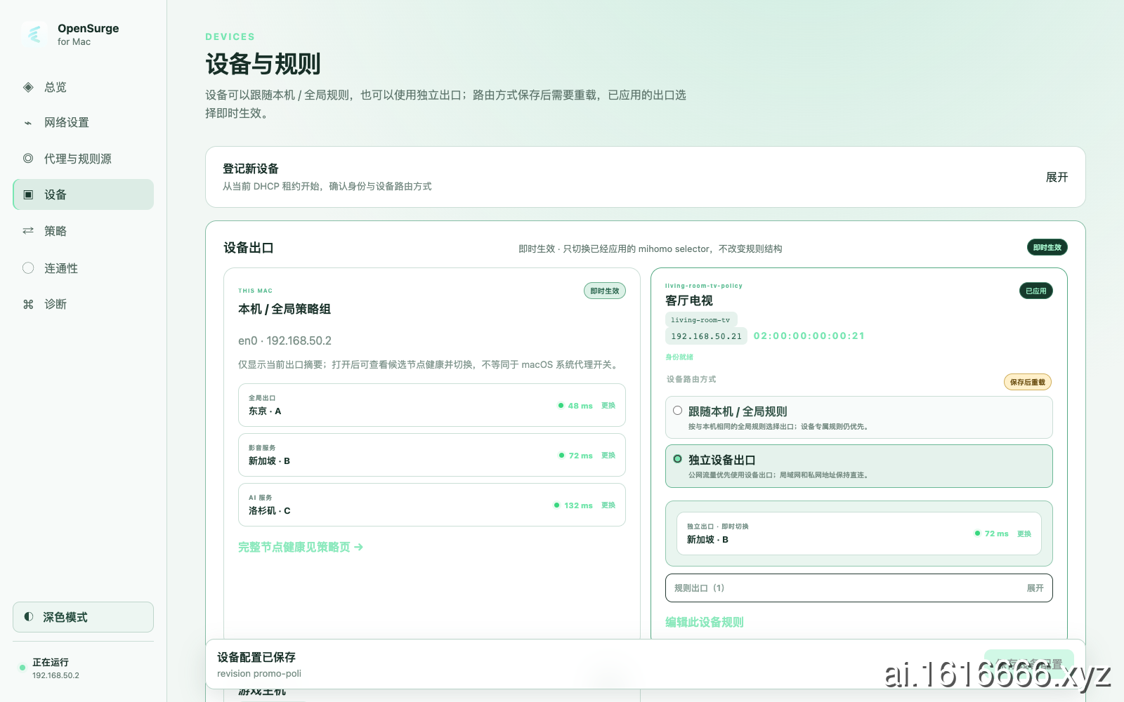1124x702 pixels.
Task: Open the 诊断 page
Action: point(83,304)
